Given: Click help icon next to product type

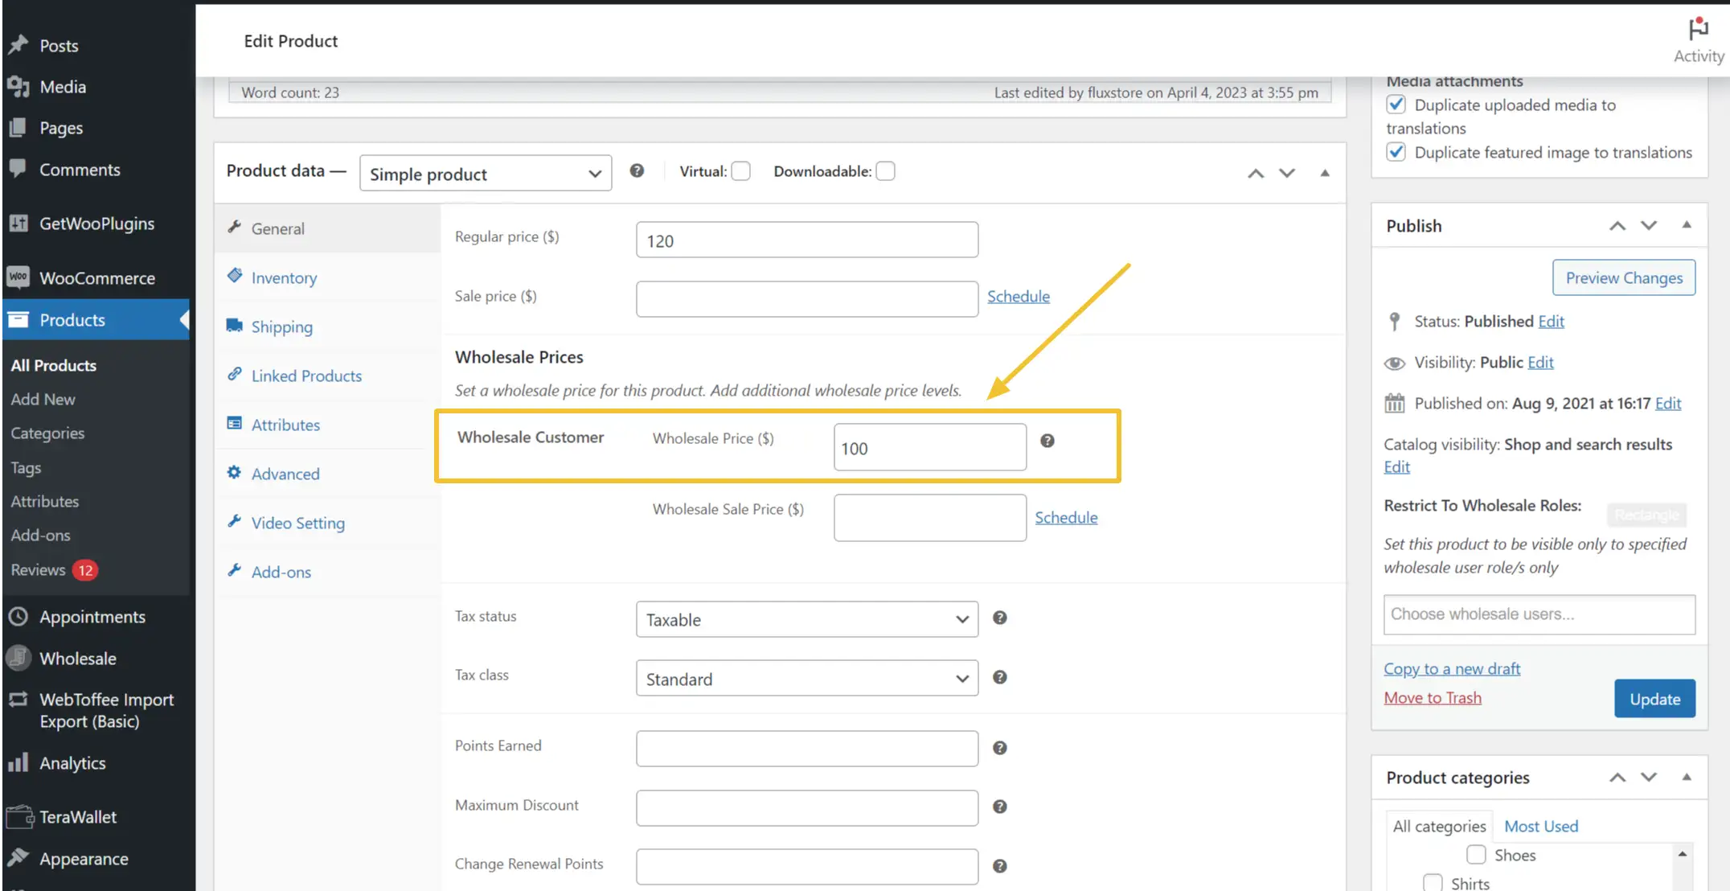Looking at the screenshot, I should point(637,170).
